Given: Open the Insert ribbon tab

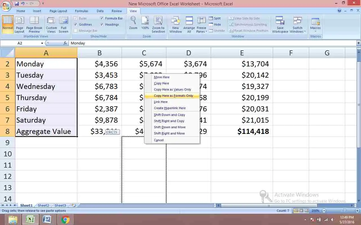Looking at the screenshot, I should (x=37, y=11).
